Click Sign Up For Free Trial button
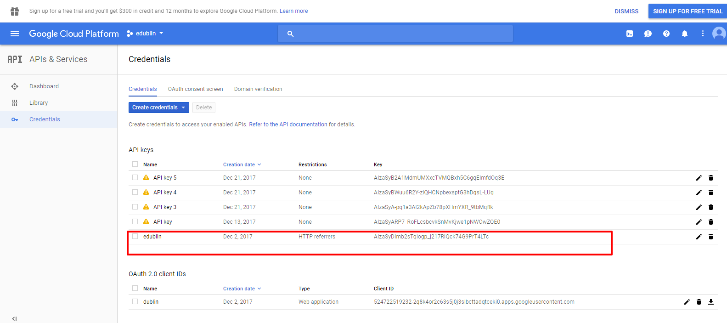 tap(688, 11)
